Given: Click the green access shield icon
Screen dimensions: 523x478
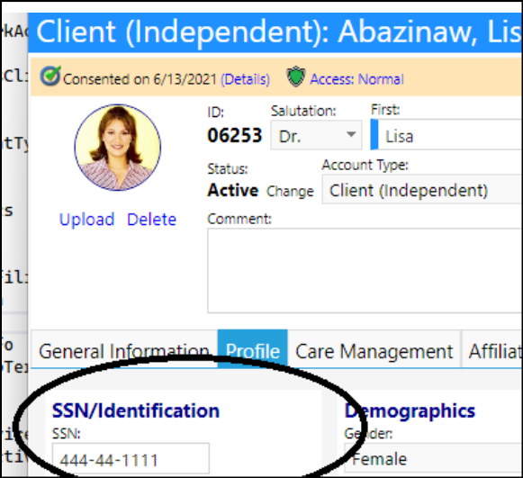Looking at the screenshot, I should point(296,77).
